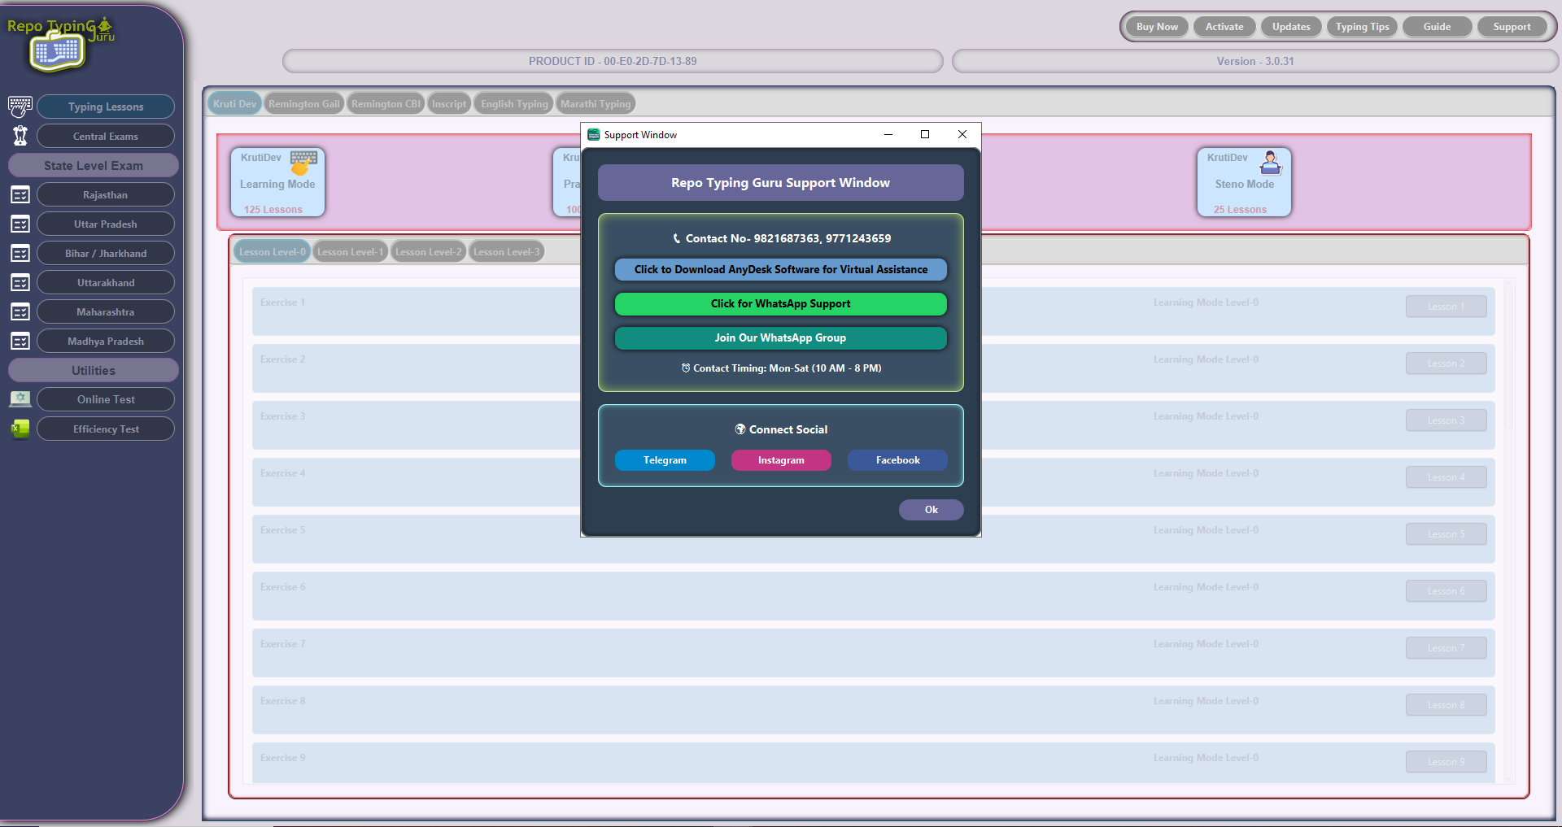Viewport: 1562px width, 827px height.
Task: Click the monitor icon beside Online Test
Action: [x=20, y=399]
